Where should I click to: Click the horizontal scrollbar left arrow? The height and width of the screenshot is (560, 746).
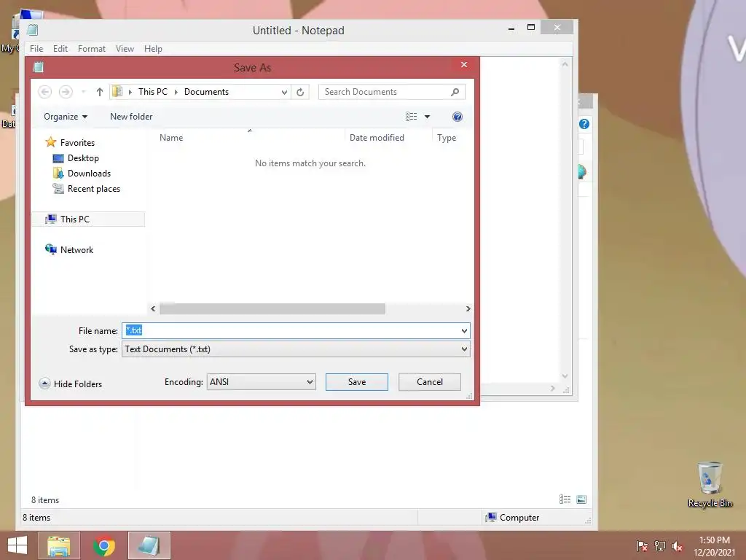tap(153, 308)
